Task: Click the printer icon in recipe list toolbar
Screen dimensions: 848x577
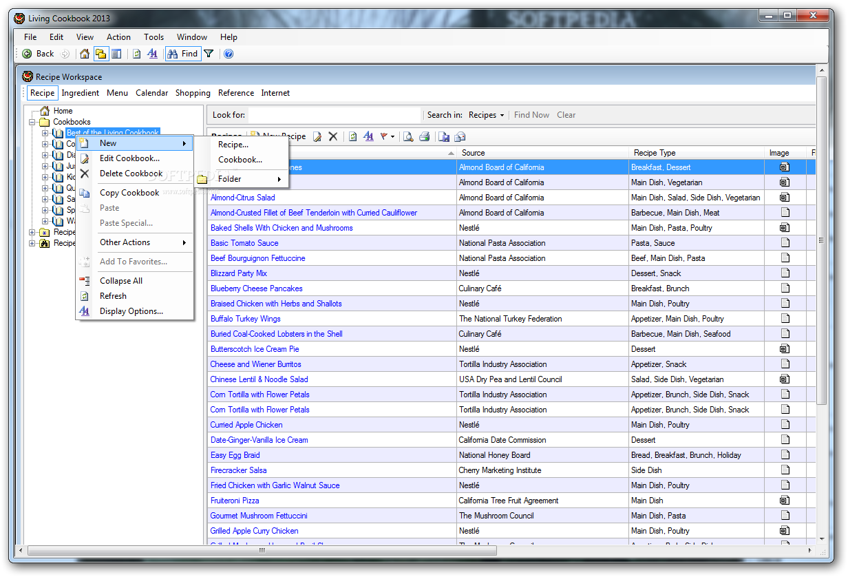Action: [x=425, y=136]
